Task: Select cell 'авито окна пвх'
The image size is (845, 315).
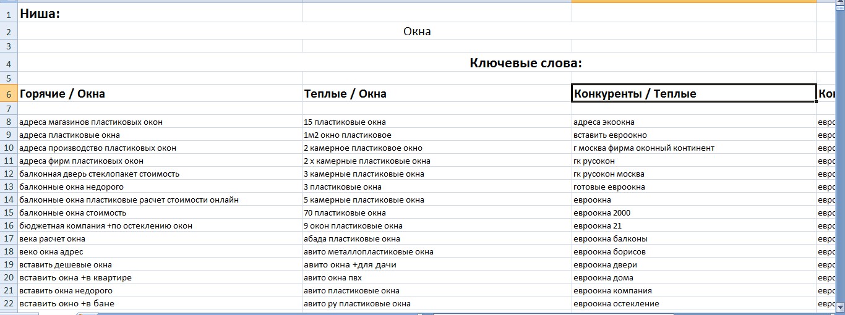Action: (437, 277)
